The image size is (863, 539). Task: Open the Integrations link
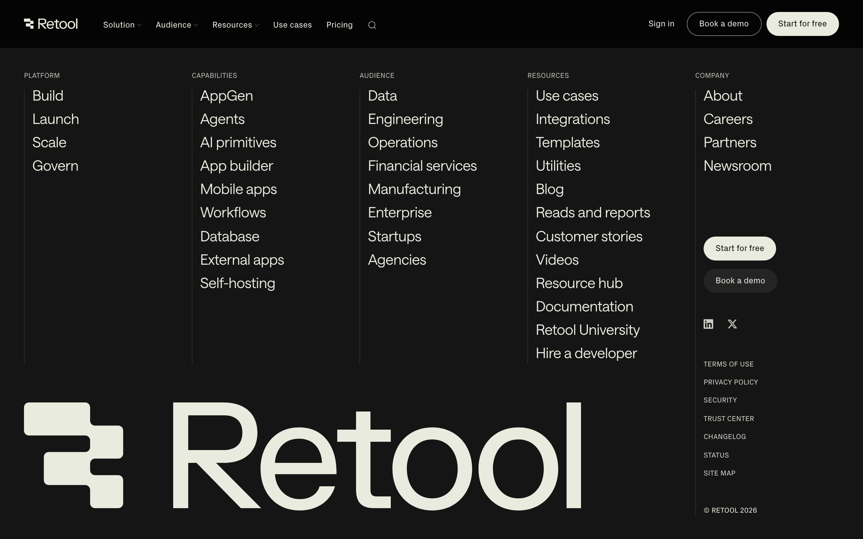pos(573,119)
